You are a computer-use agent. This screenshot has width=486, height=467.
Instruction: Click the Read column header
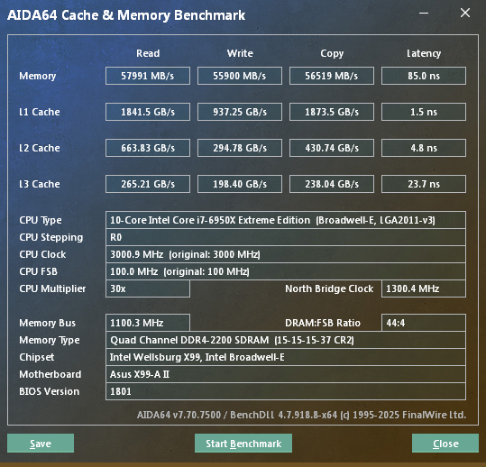(148, 53)
